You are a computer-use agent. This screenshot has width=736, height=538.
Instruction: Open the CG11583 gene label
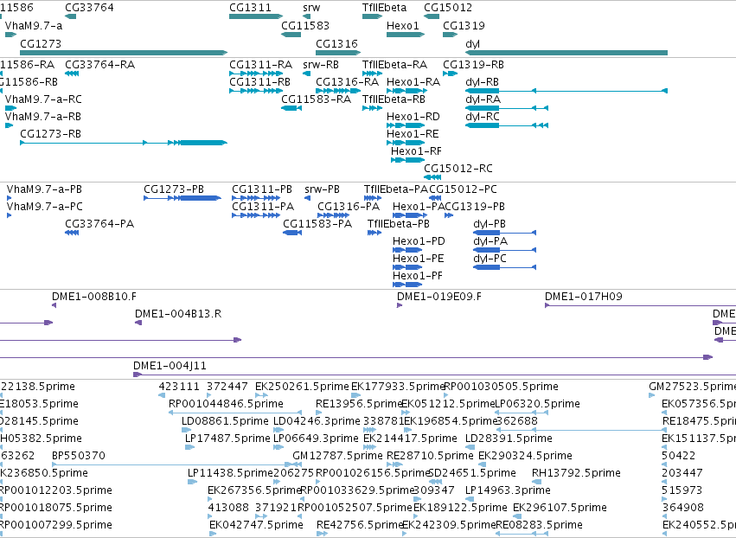[x=305, y=25]
